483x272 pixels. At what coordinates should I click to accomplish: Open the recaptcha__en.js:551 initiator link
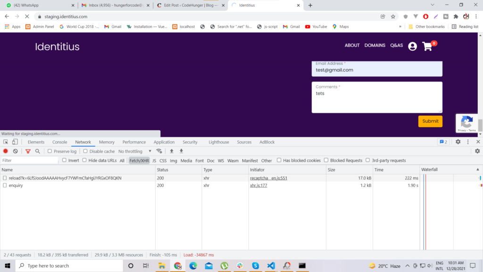[268, 178]
